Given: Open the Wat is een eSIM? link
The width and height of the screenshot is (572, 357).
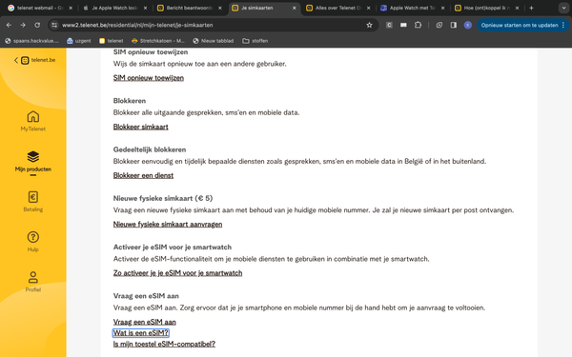Looking at the screenshot, I should 141,333.
